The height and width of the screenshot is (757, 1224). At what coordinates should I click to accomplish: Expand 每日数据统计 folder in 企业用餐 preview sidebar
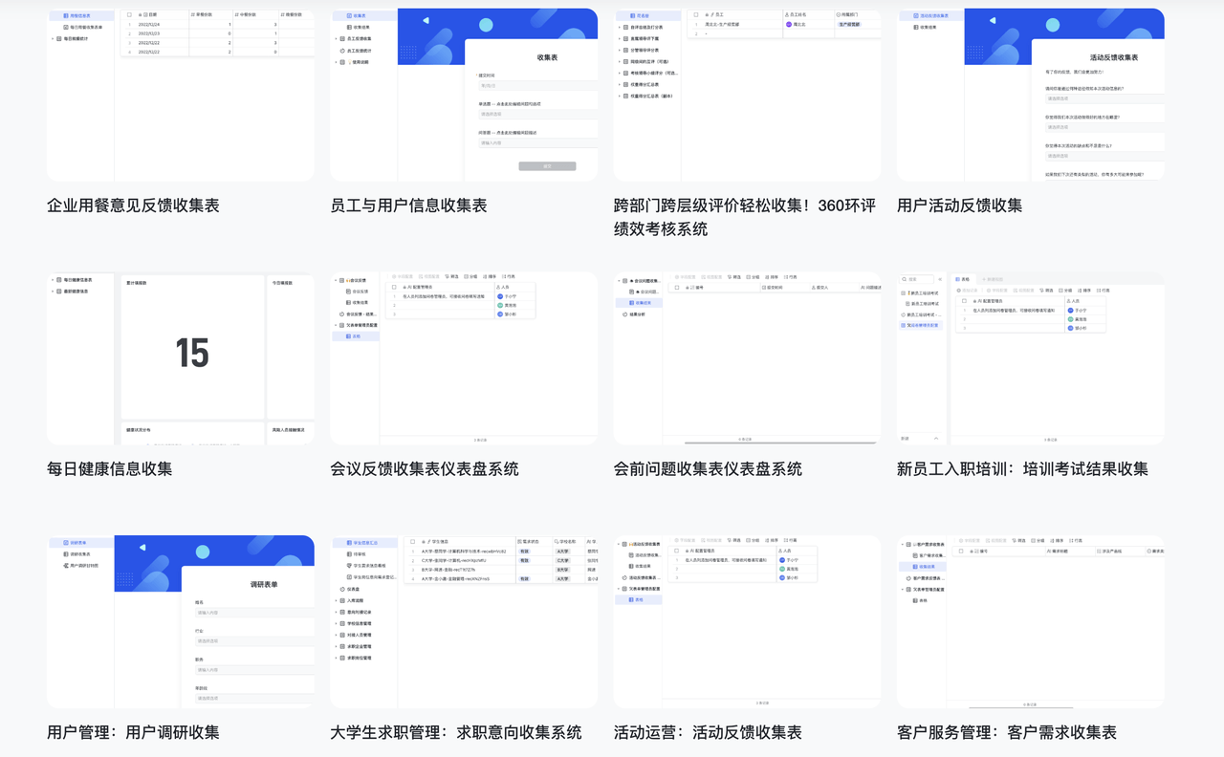(x=53, y=39)
